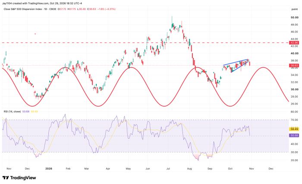Image resolution: width=302 pixels, height=184 pixels.
Task: Click the purple 50.68 value in RSI legend
Action: tap(26, 111)
